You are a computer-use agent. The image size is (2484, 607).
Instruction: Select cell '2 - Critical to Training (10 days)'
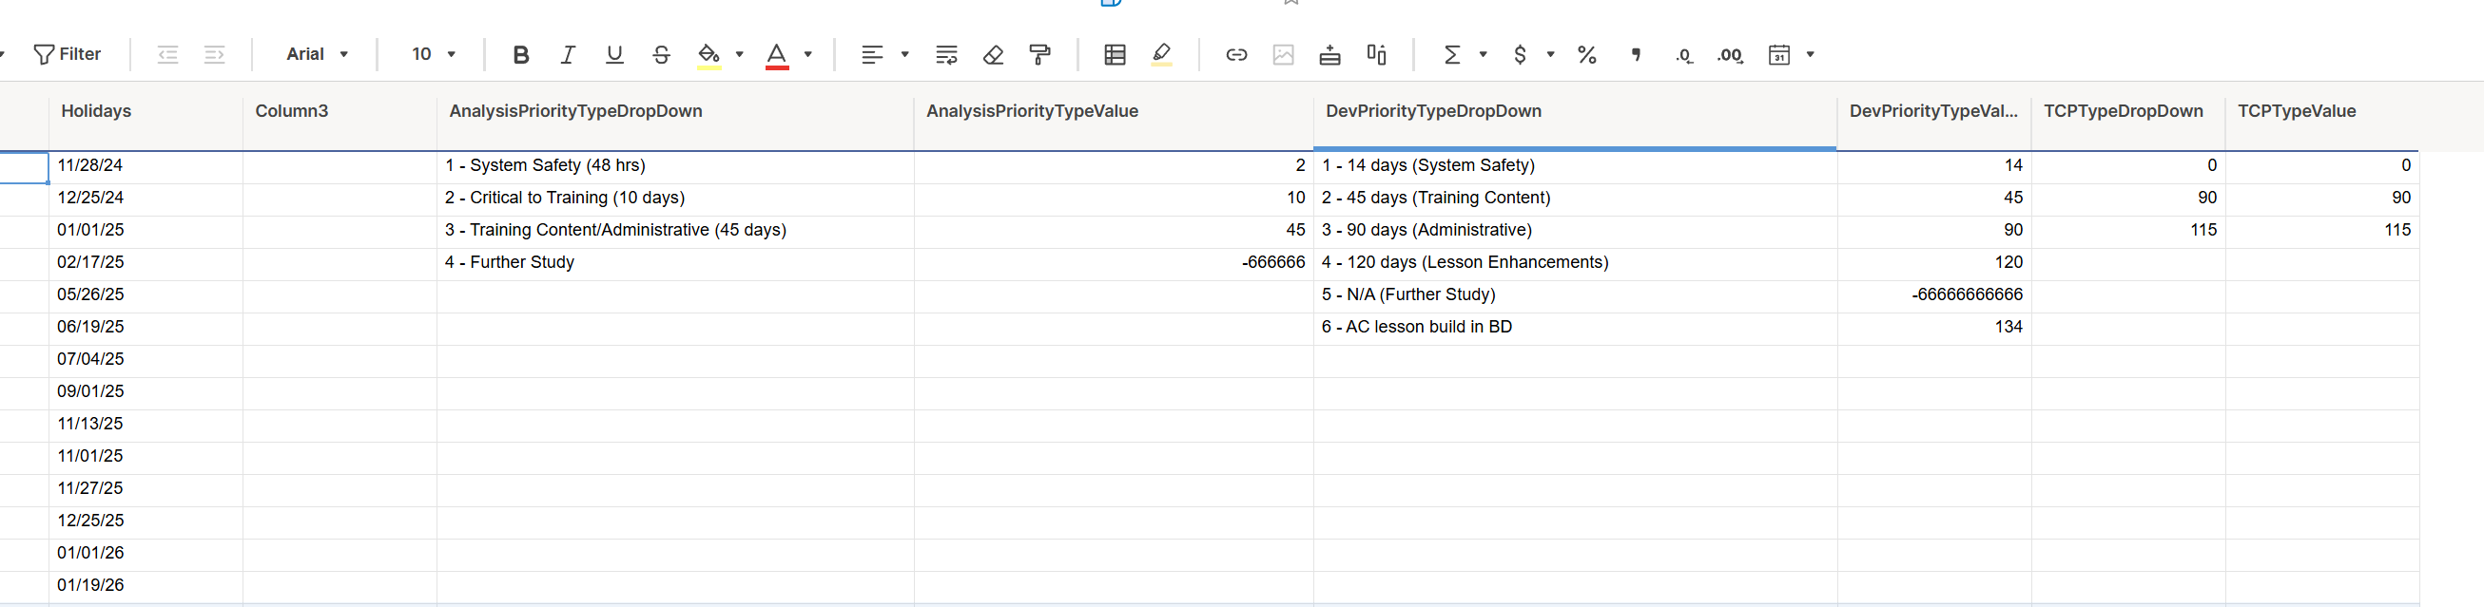[x=675, y=199]
